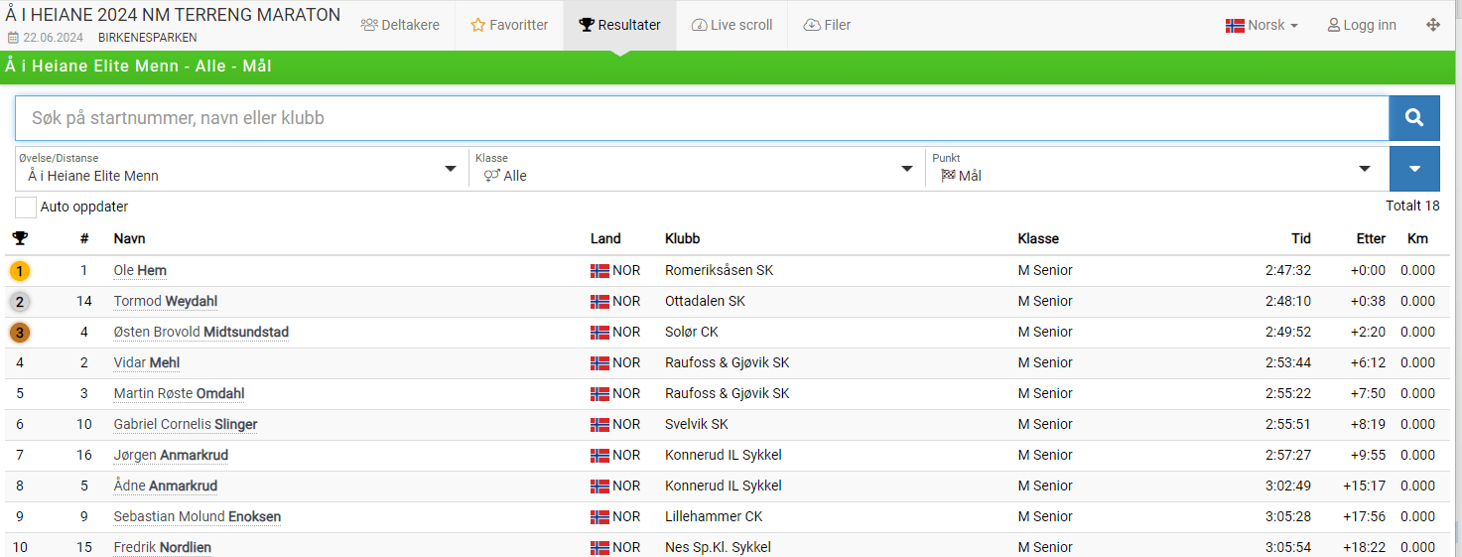Open the Live scroll tab
1462x557 pixels.
pos(731,25)
